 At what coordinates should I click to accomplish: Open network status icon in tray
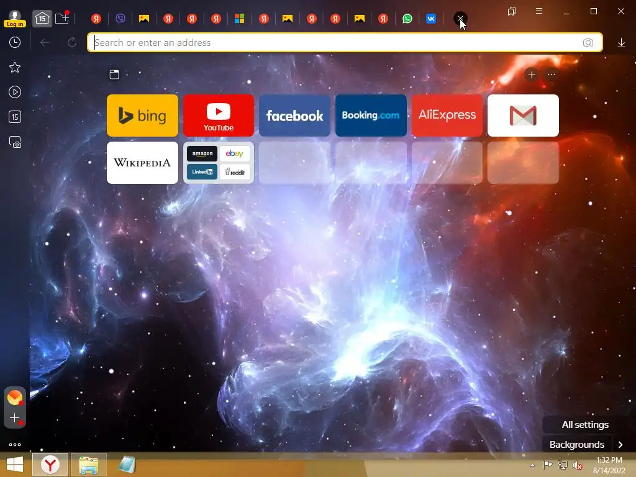(x=562, y=465)
